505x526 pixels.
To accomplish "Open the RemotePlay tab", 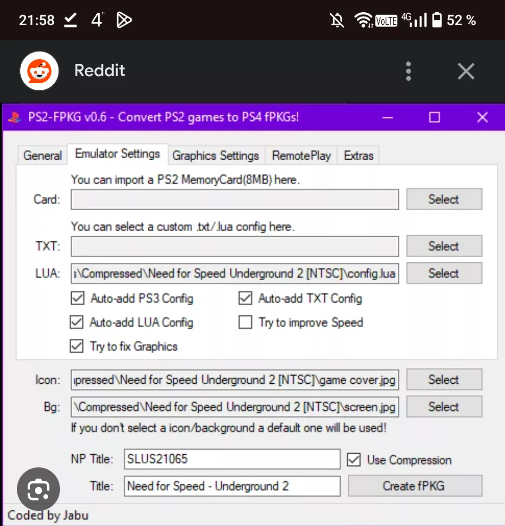I will click(301, 155).
